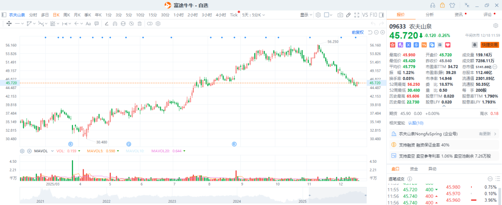The image size is (502, 205).
Task: Switch to the 分析 tab
Action: pos(429,15)
